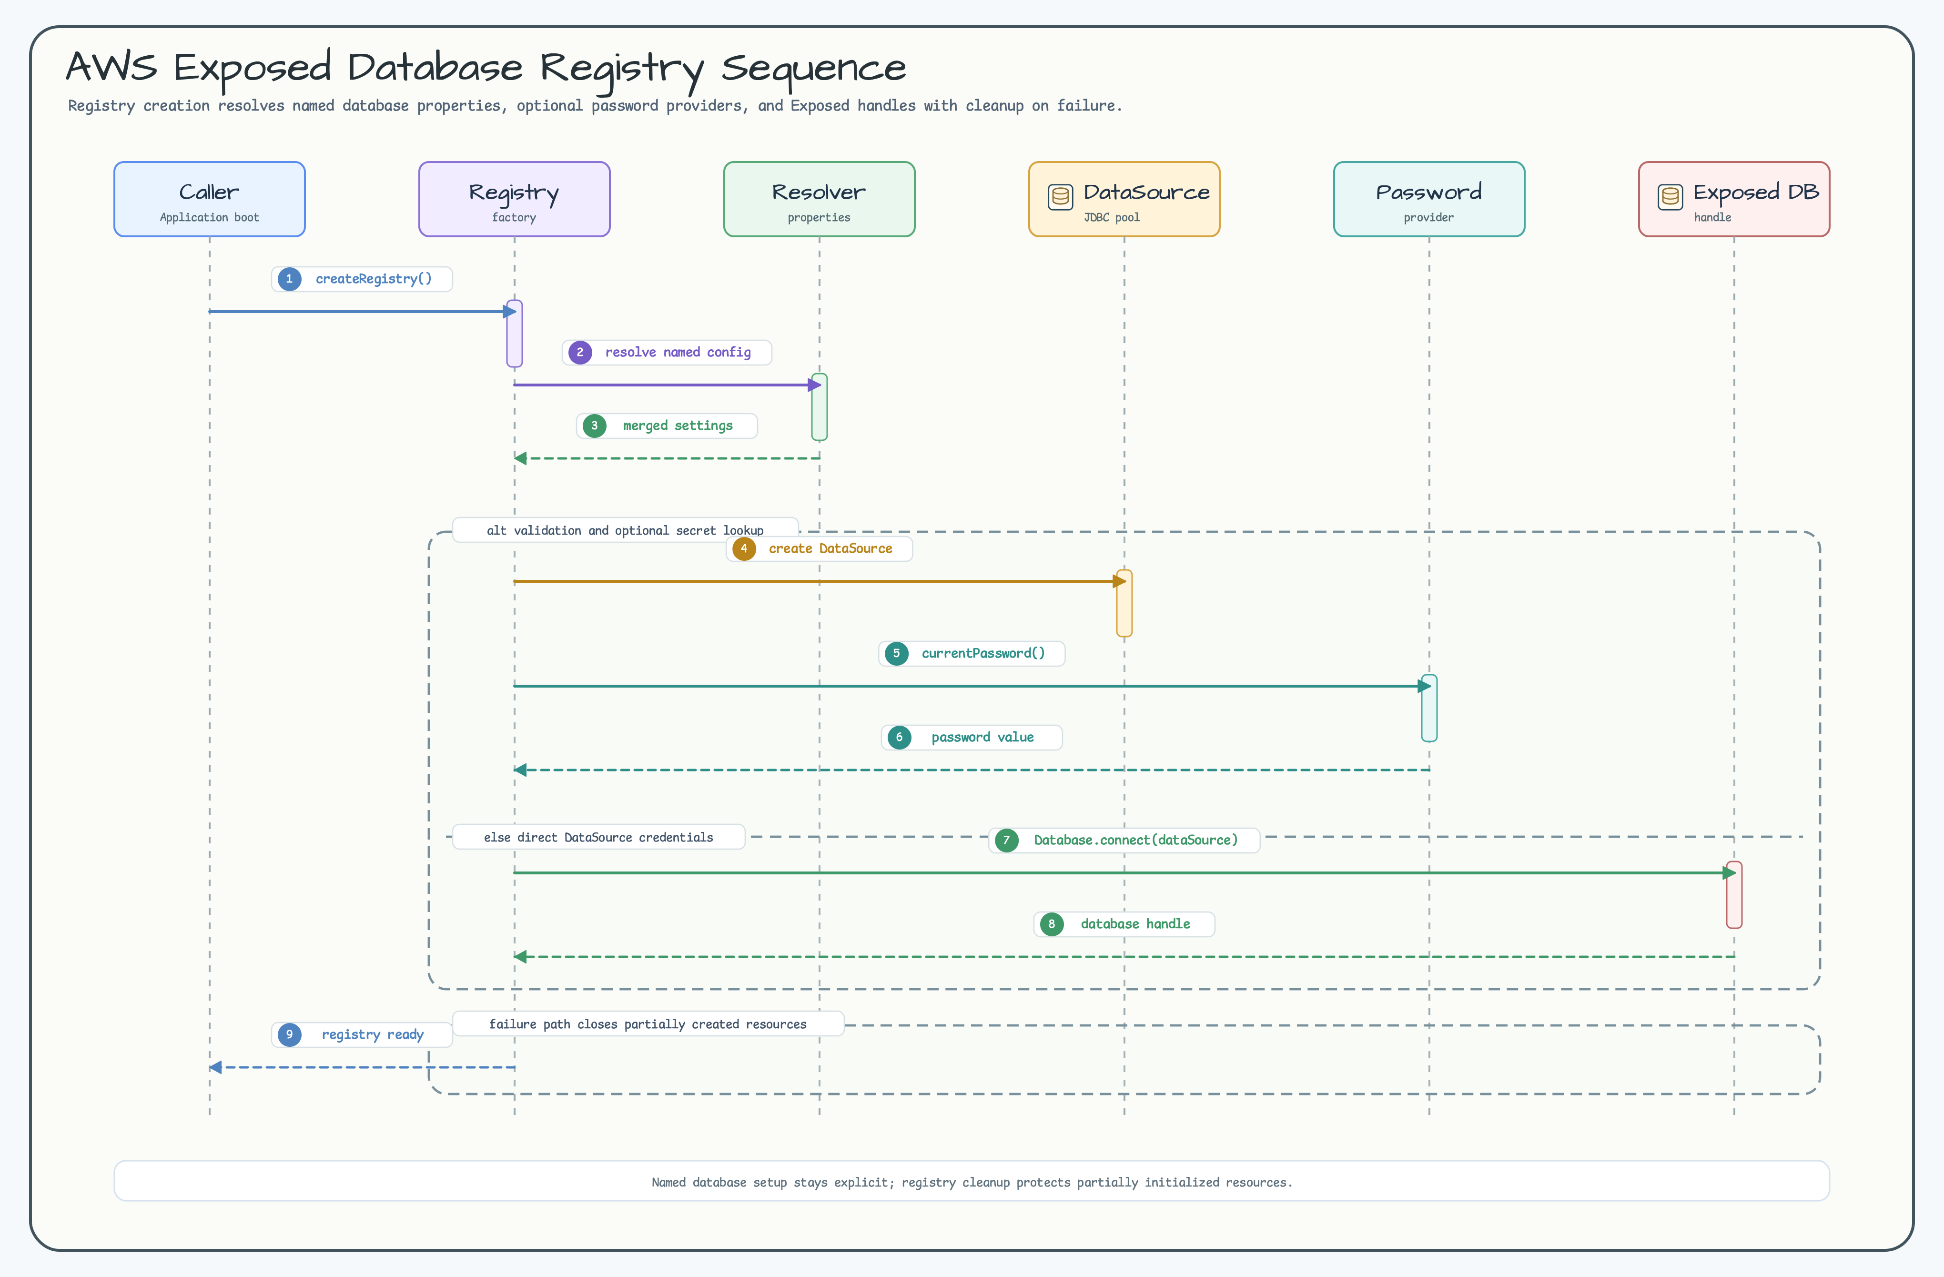Viewport: 1944px width, 1277px height.
Task: Click the Application boot subtitle
Action: [209, 218]
